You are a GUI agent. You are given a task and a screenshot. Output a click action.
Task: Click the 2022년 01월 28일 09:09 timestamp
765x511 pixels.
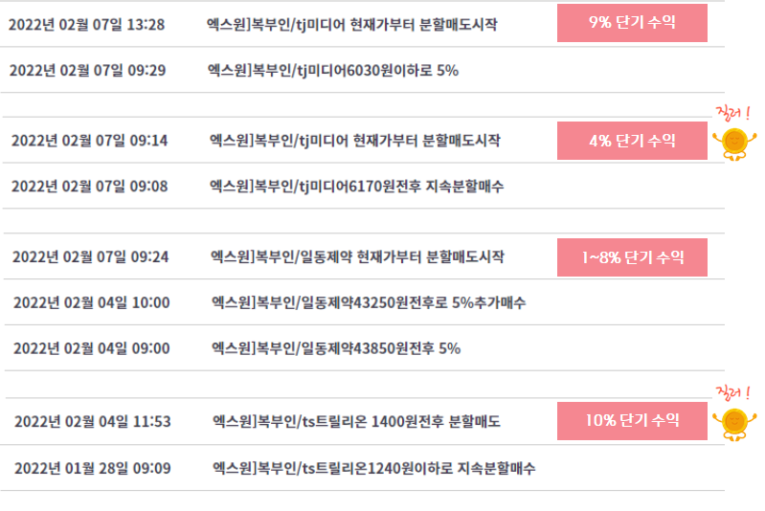click(93, 469)
